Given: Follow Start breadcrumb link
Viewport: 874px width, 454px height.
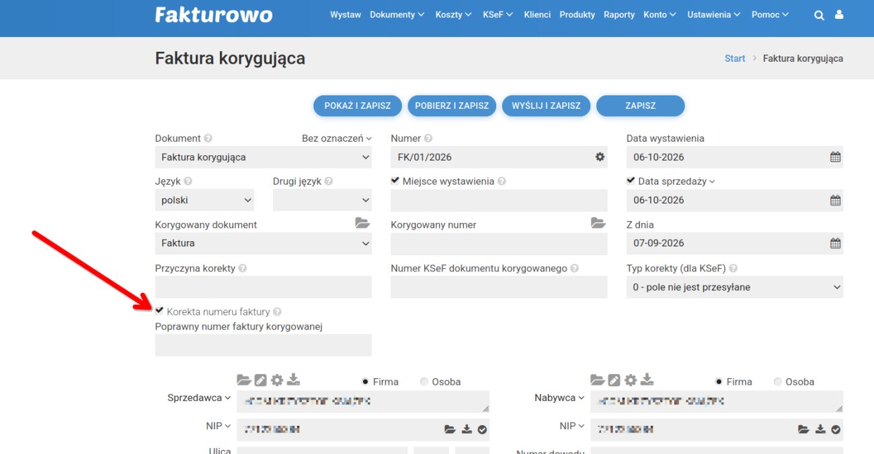Looking at the screenshot, I should click(x=735, y=58).
